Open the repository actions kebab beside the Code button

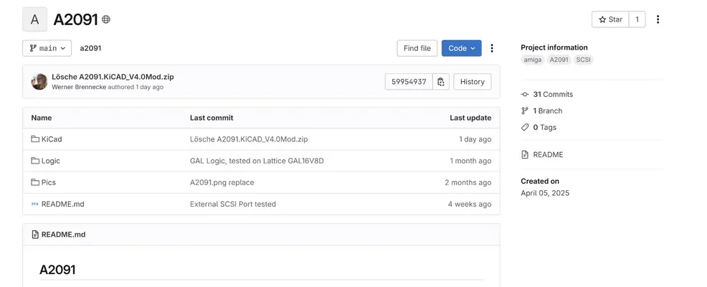tap(491, 48)
